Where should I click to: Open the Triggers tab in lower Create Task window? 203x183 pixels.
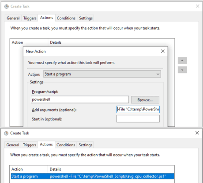click(x=30, y=145)
